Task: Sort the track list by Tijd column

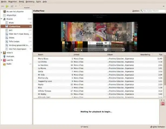Action: tap(158, 55)
